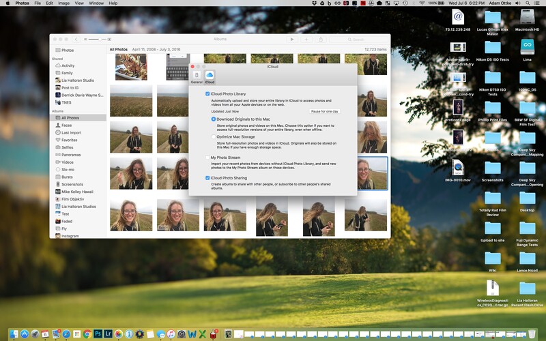Click the plus add-to-album toolbar icon
This screenshot has width=546, height=341.
306,40
